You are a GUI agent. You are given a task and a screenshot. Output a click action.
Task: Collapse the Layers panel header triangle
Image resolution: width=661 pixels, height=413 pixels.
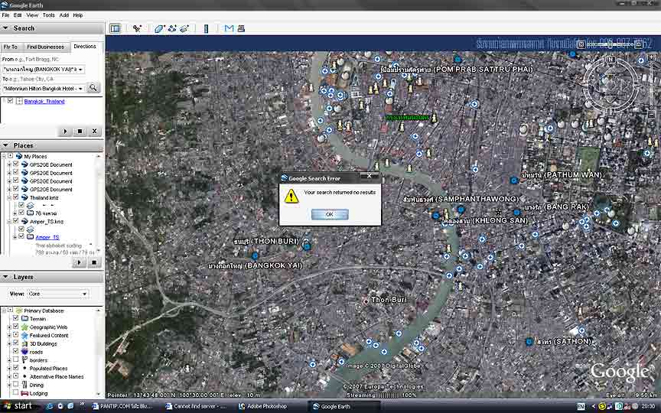point(5,277)
